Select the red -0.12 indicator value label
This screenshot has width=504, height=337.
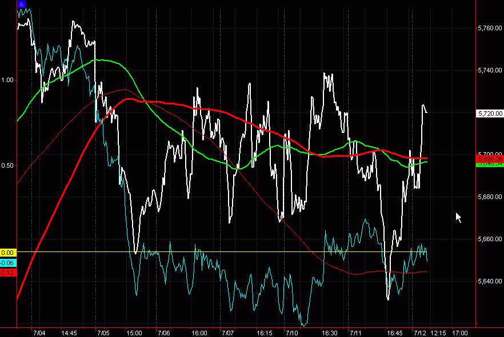pyautogui.click(x=8, y=273)
